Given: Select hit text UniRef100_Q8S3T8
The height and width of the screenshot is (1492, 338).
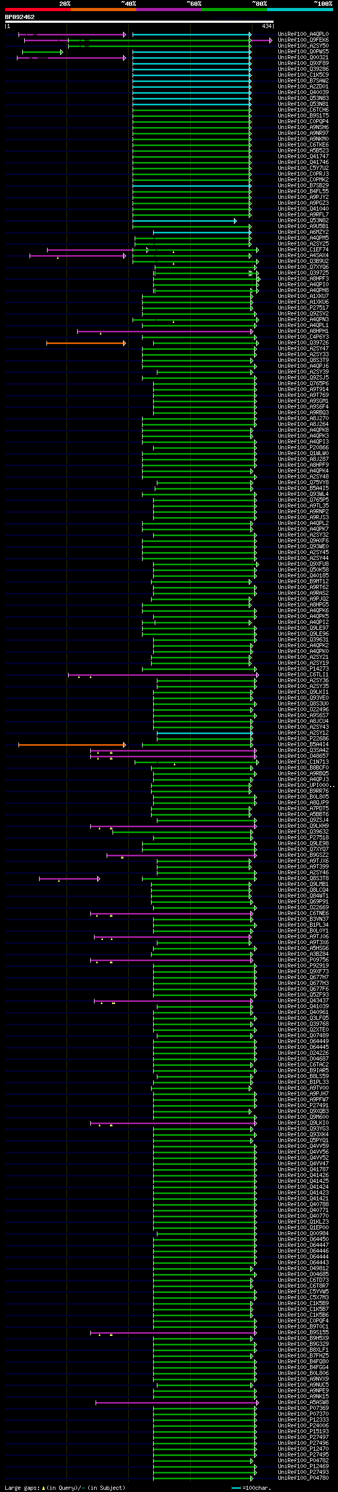Looking at the screenshot, I should pyautogui.click(x=303, y=879).
